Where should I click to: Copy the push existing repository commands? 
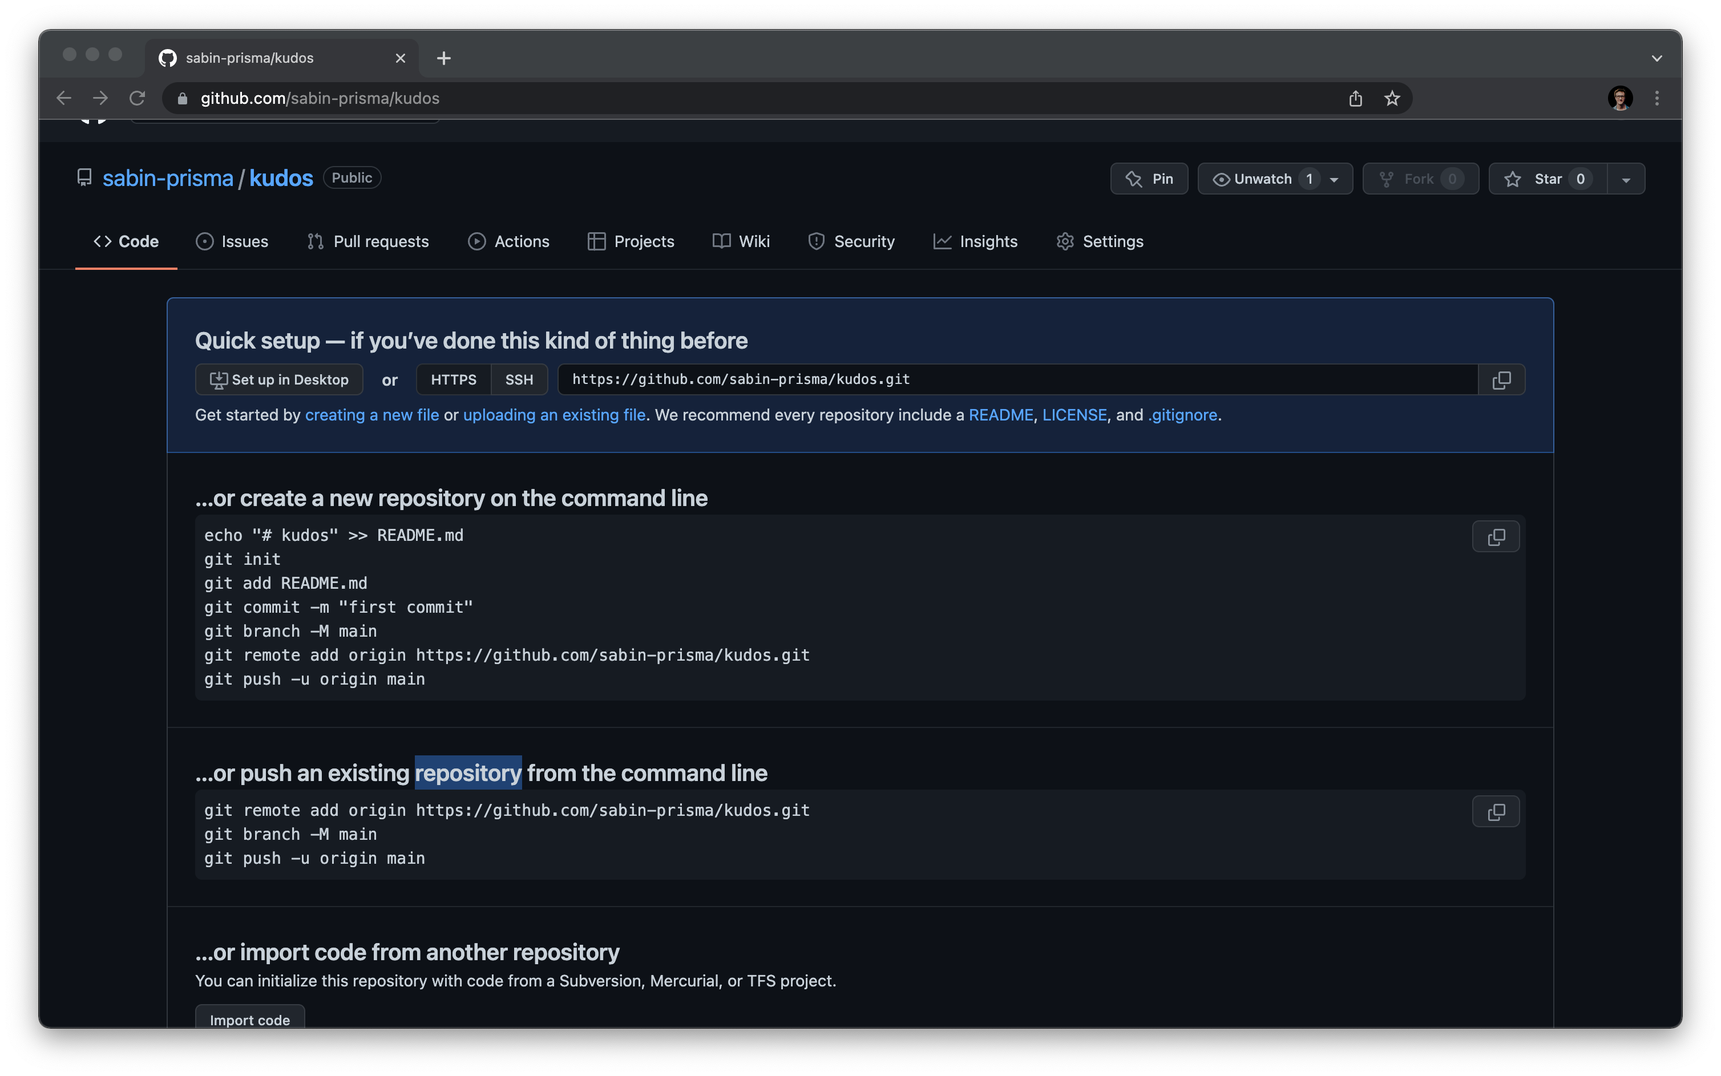[1496, 812]
